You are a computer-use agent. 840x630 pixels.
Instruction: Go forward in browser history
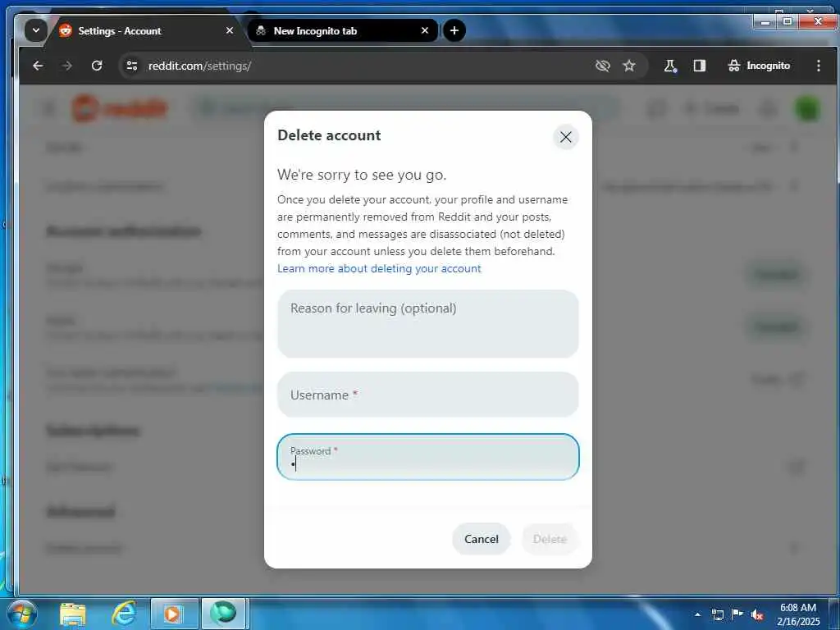tap(67, 66)
